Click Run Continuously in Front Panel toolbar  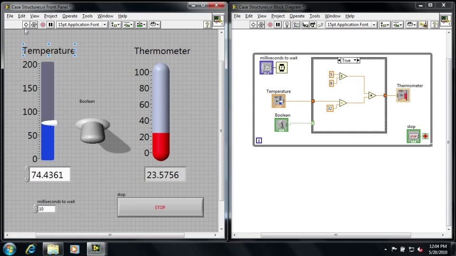pyautogui.click(x=34, y=25)
